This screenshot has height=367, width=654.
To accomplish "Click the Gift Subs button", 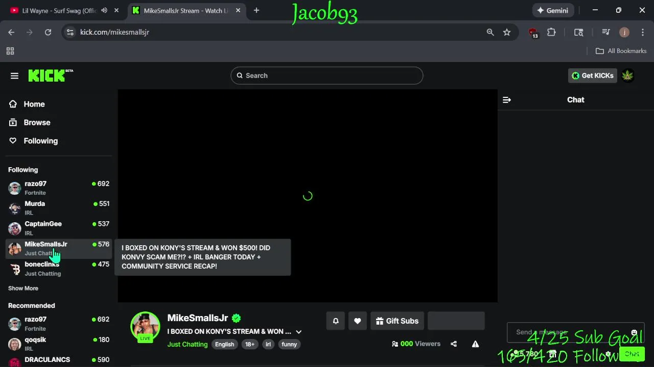I will coord(397,321).
